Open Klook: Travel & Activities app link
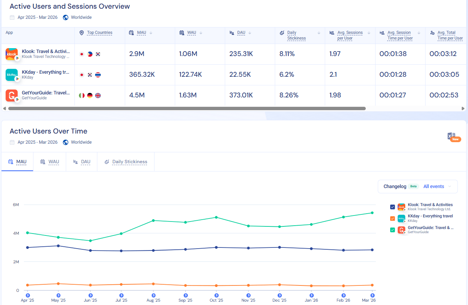The image size is (468, 305). (46, 52)
